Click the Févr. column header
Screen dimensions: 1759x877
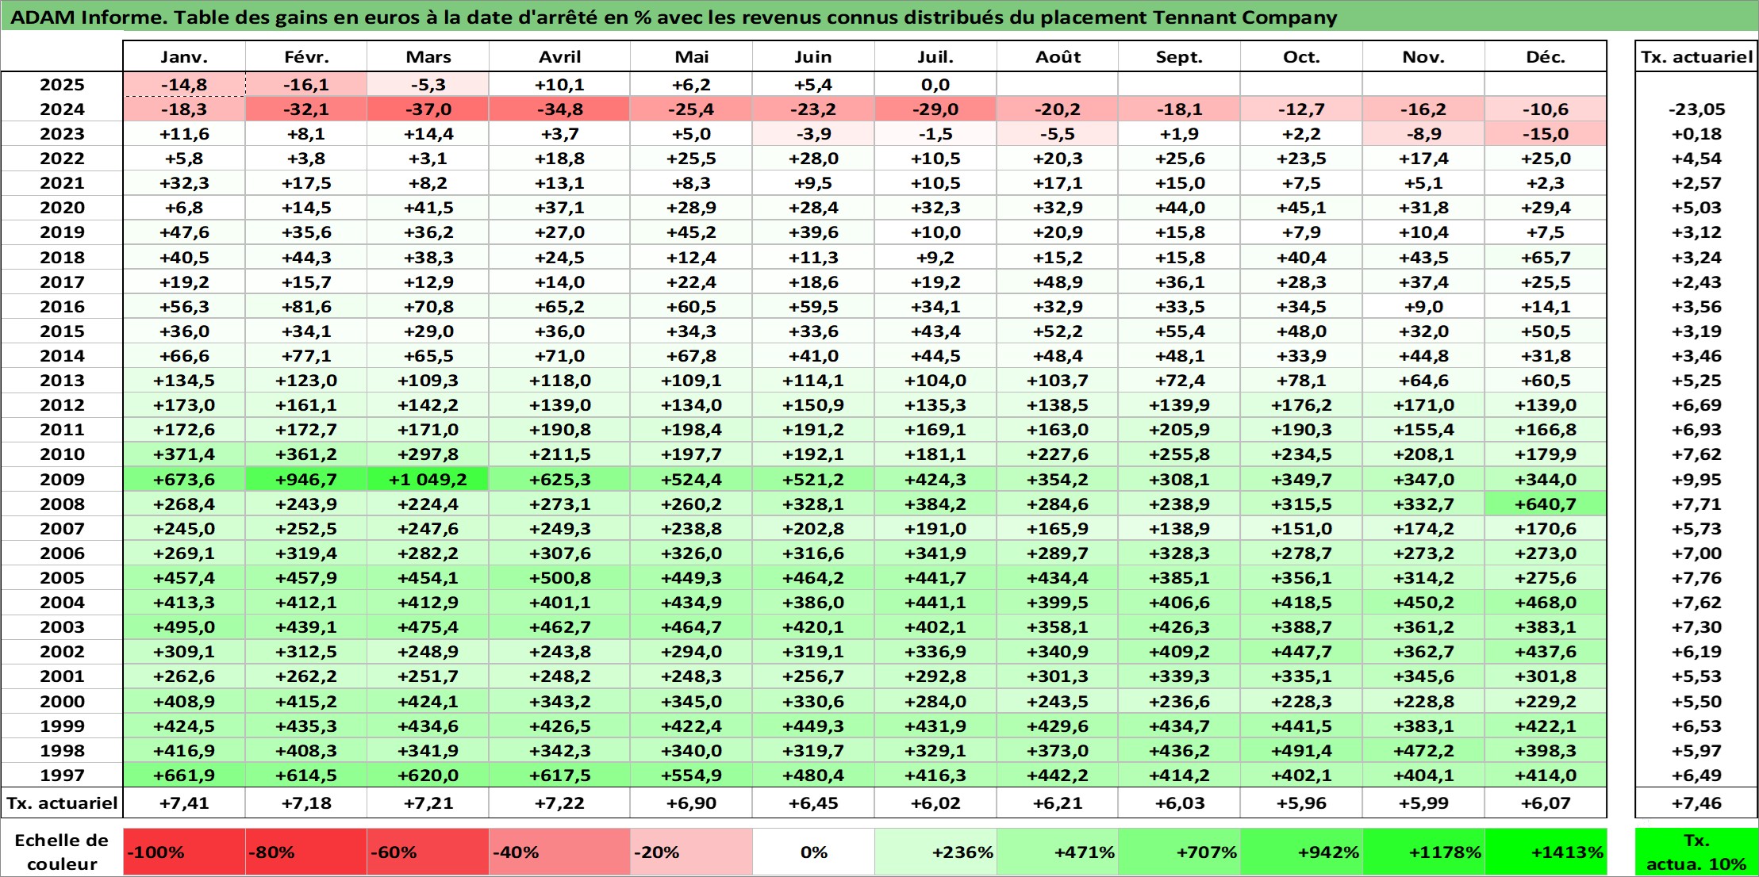(x=306, y=56)
